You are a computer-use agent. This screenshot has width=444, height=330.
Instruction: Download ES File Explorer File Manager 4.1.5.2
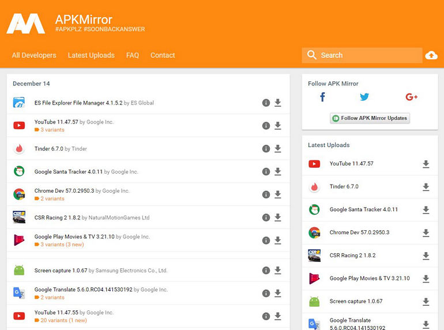(x=278, y=103)
